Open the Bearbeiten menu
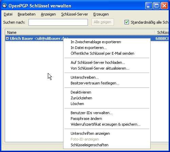 click(26, 14)
